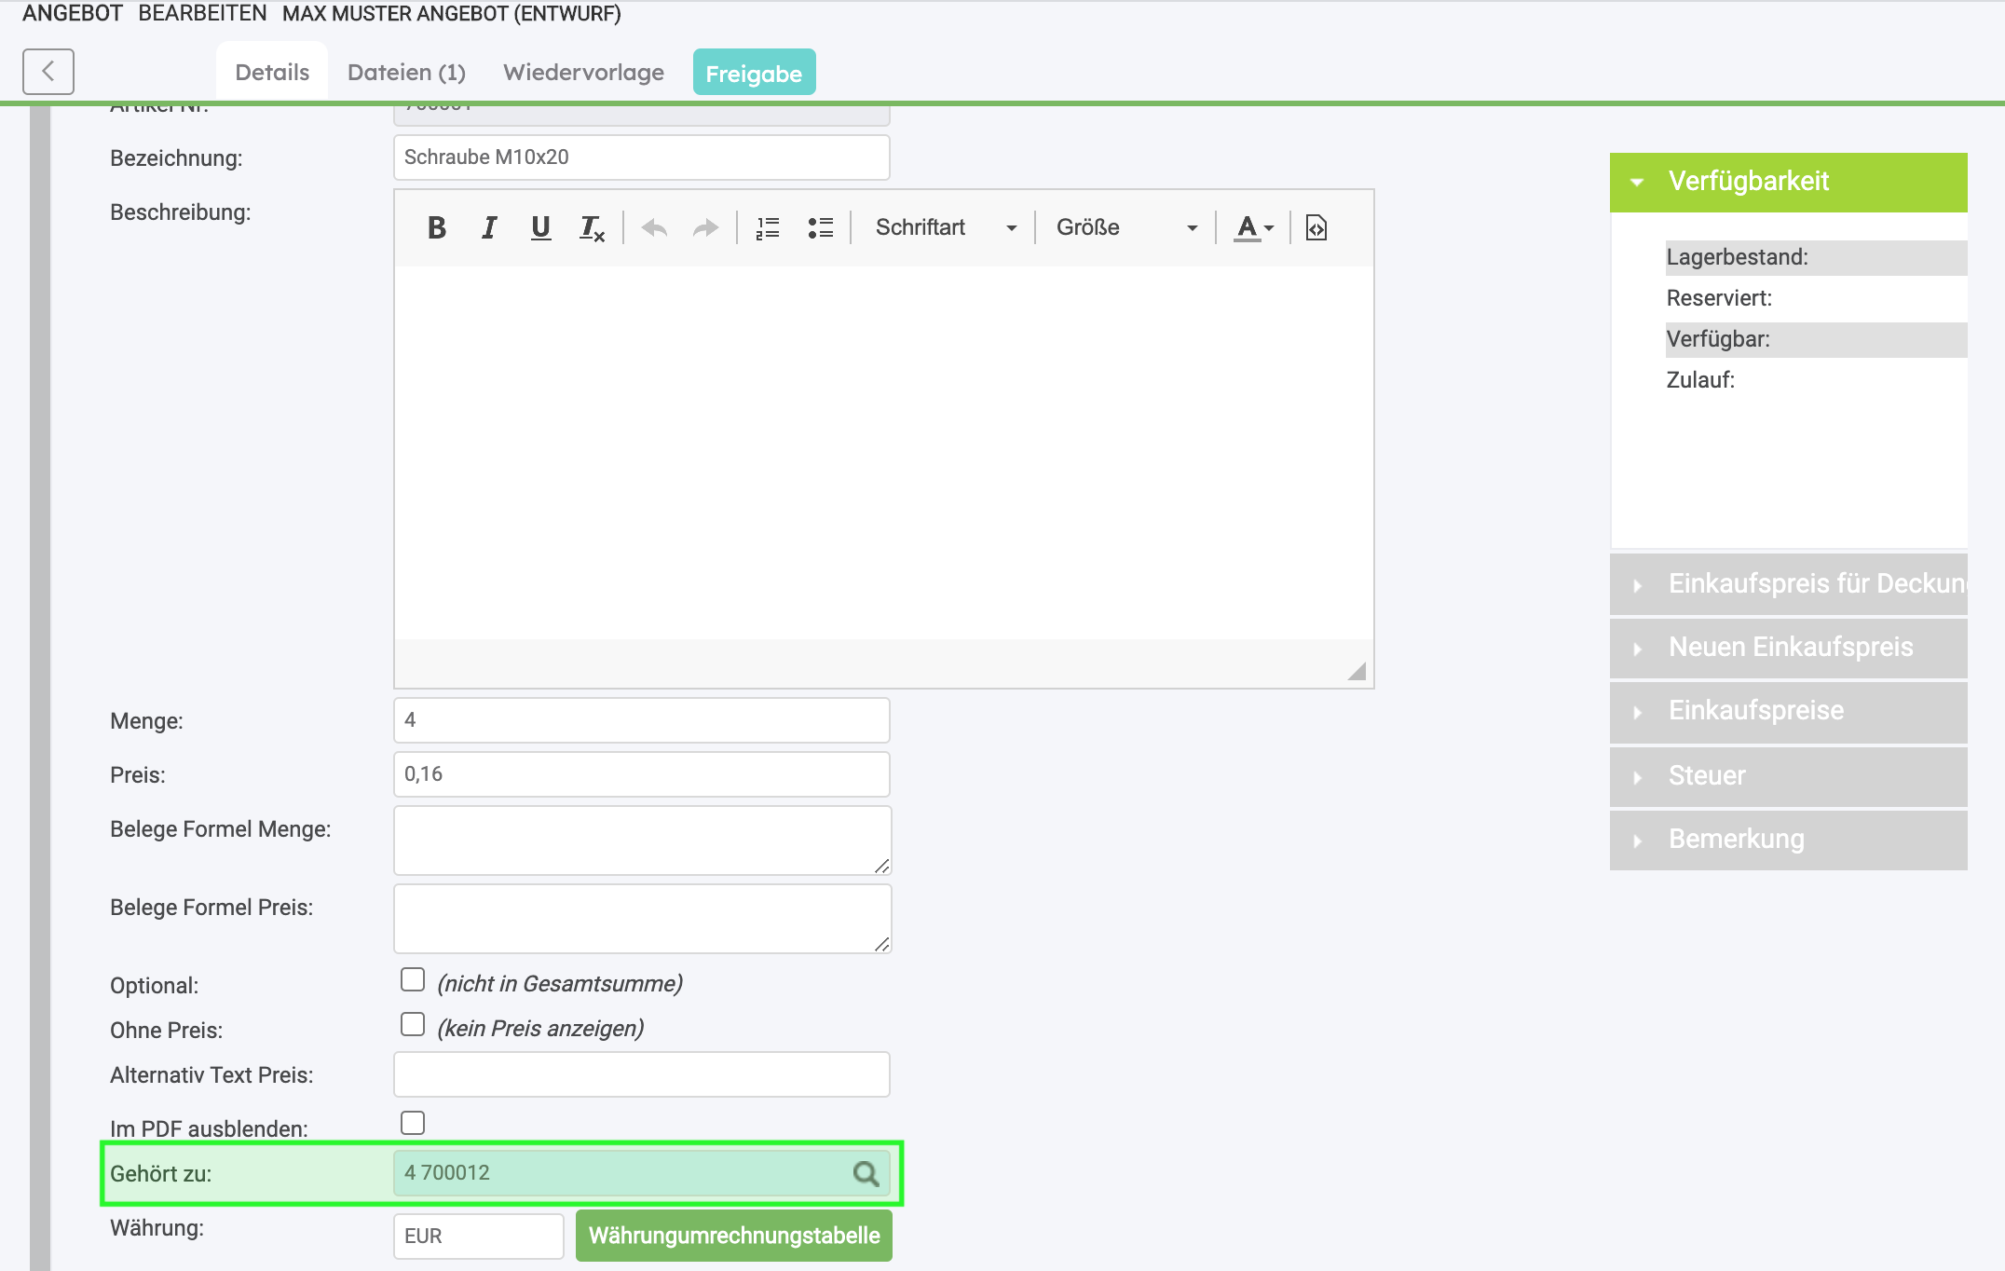Open the Schriftart font dropdown

point(945,227)
